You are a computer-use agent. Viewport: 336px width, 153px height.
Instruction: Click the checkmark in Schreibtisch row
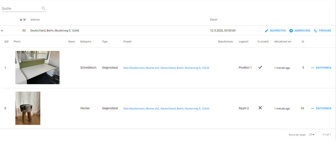(x=260, y=67)
